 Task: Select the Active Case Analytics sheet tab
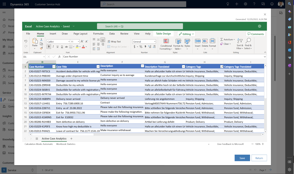pos(54,139)
